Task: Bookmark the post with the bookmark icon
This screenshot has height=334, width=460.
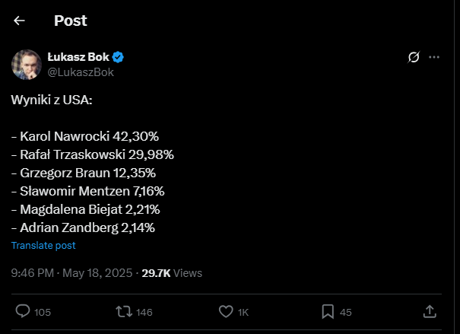Action: [x=327, y=311]
